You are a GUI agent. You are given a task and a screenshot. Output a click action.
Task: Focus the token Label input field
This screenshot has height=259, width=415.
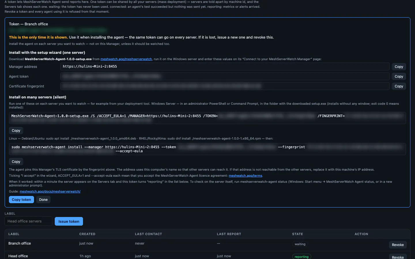click(x=28, y=221)
